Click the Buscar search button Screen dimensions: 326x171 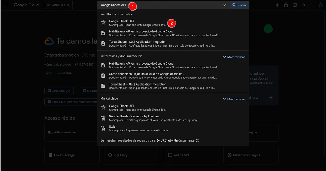pyautogui.click(x=239, y=5)
